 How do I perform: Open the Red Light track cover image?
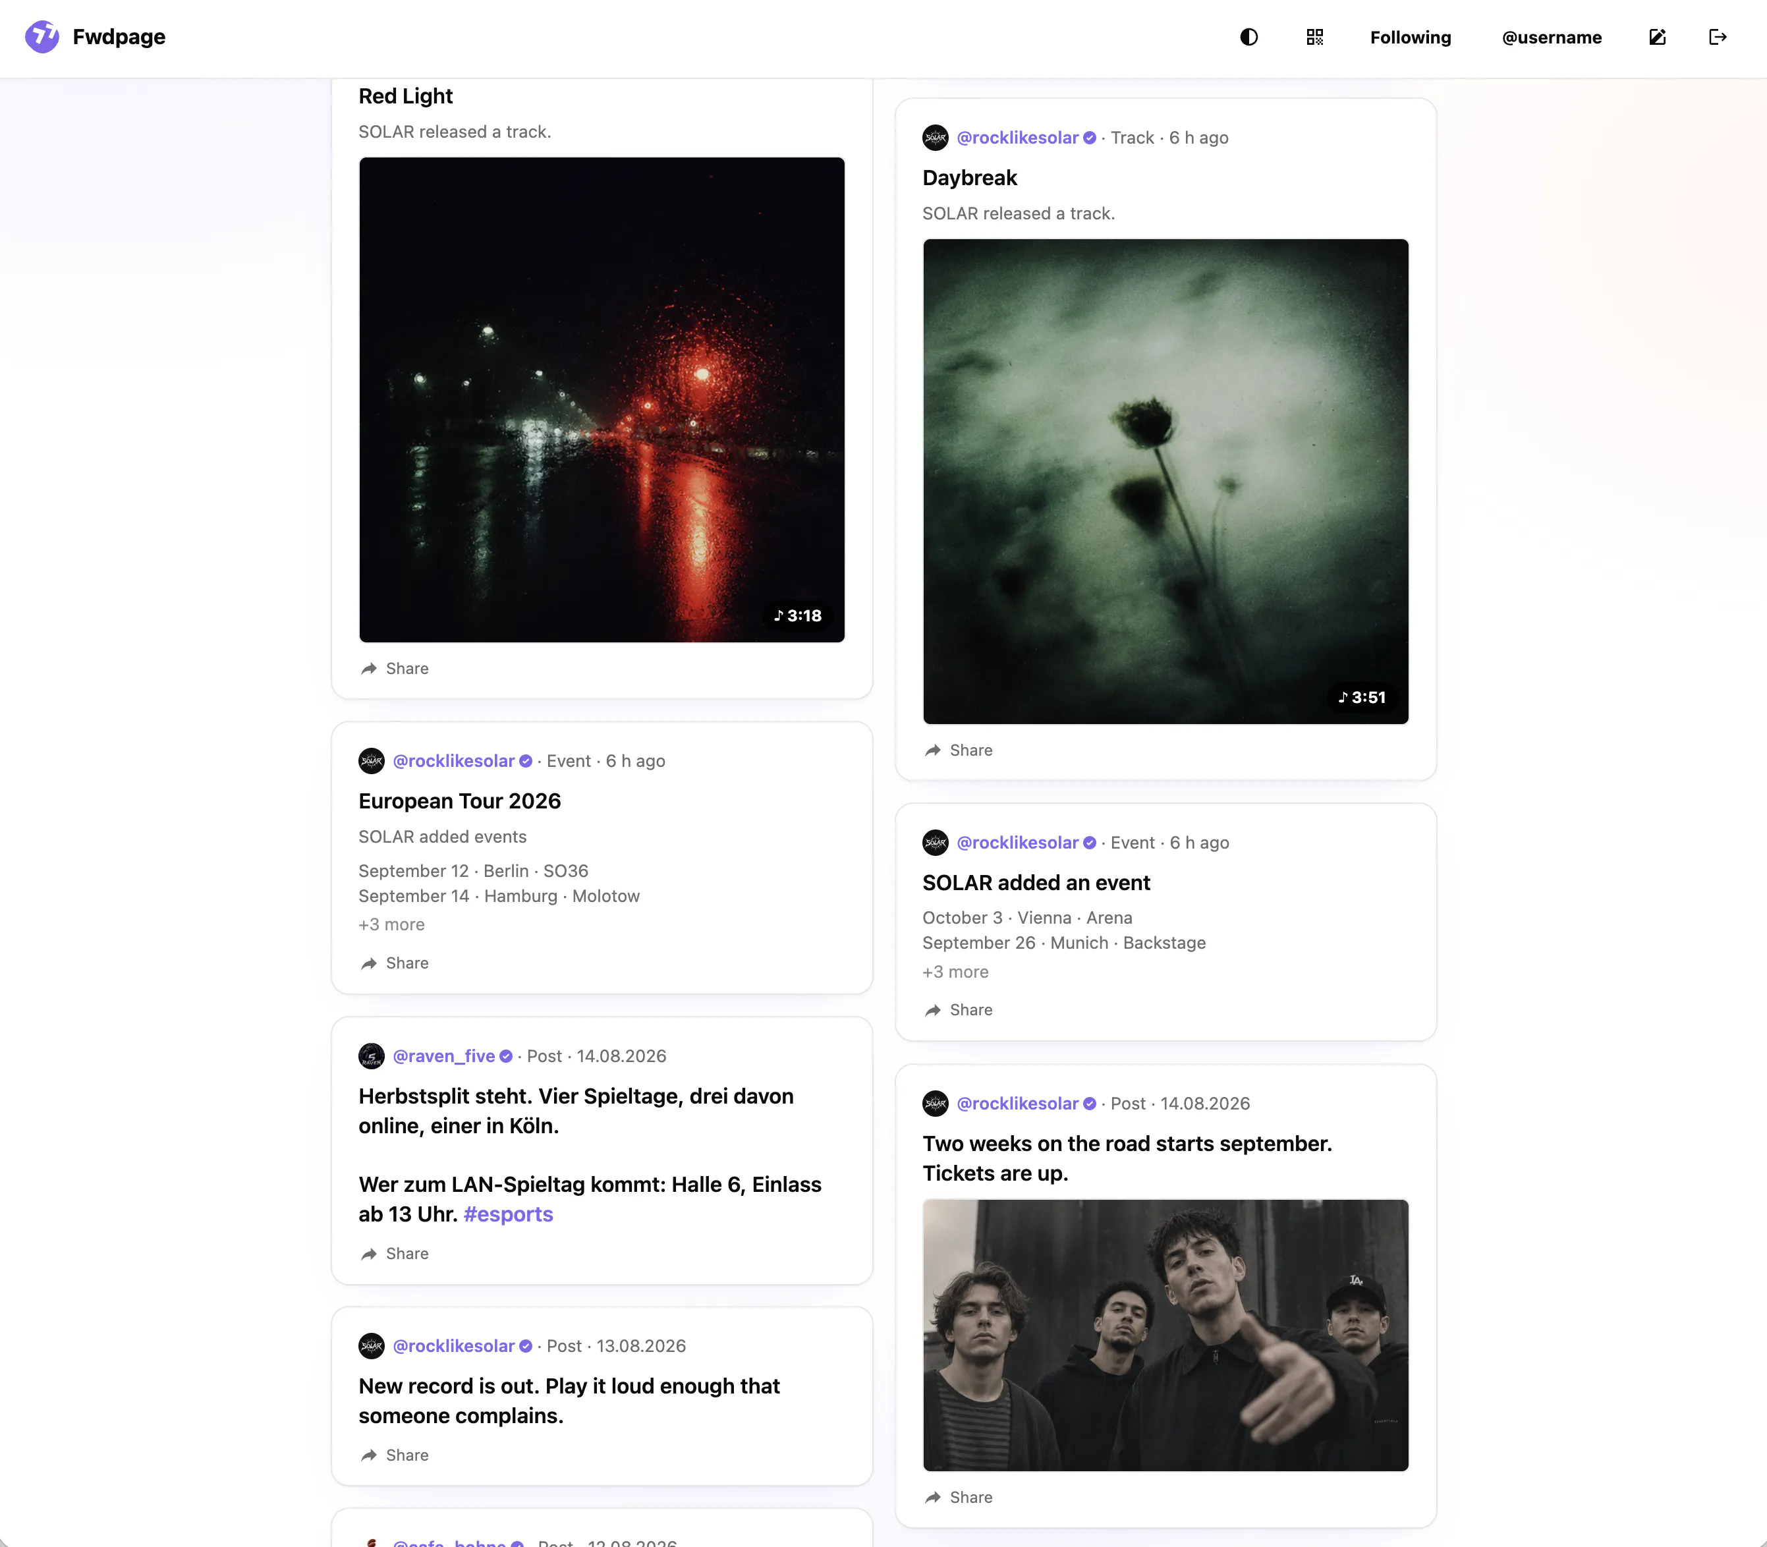[602, 400]
